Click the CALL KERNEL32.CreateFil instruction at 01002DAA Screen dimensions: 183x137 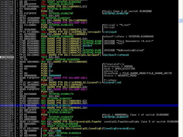click(x=71, y=83)
